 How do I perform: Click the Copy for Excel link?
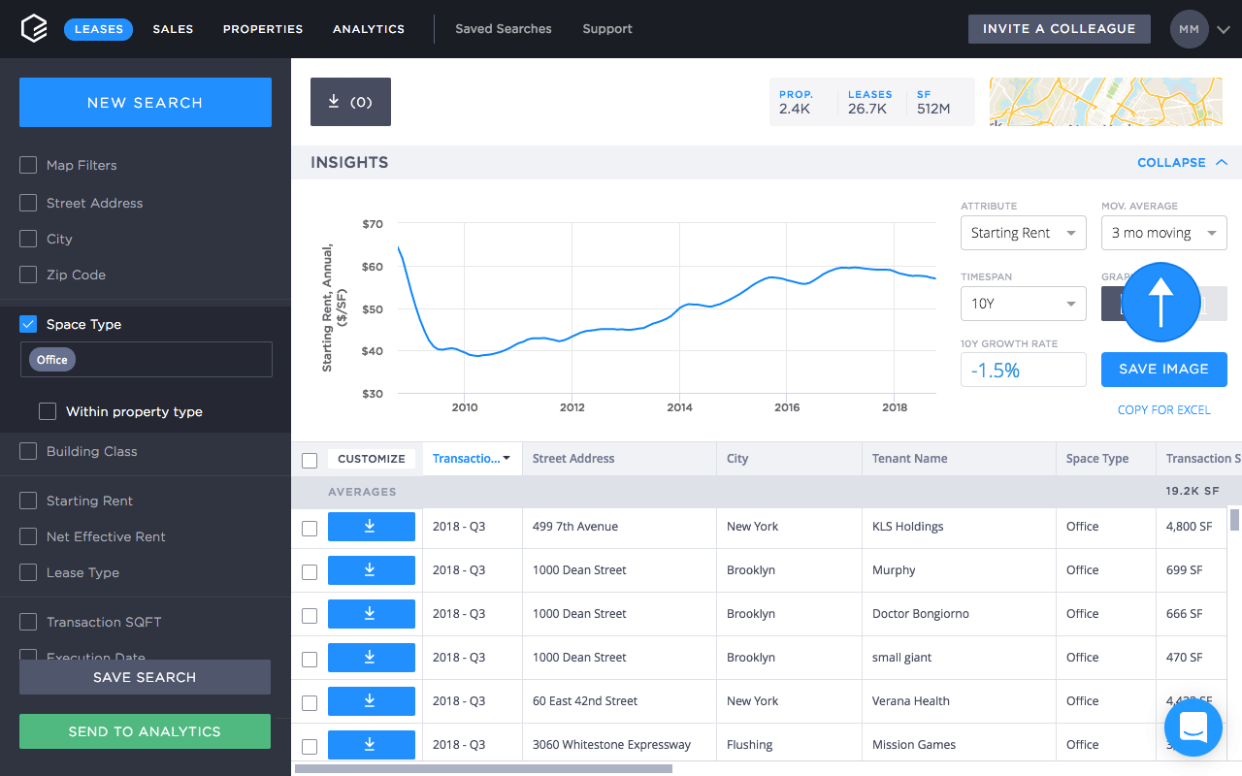(x=1163, y=410)
